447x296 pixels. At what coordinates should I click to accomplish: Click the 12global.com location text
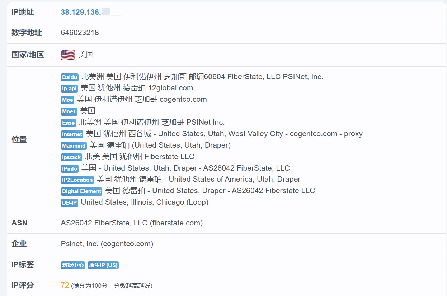point(137,88)
